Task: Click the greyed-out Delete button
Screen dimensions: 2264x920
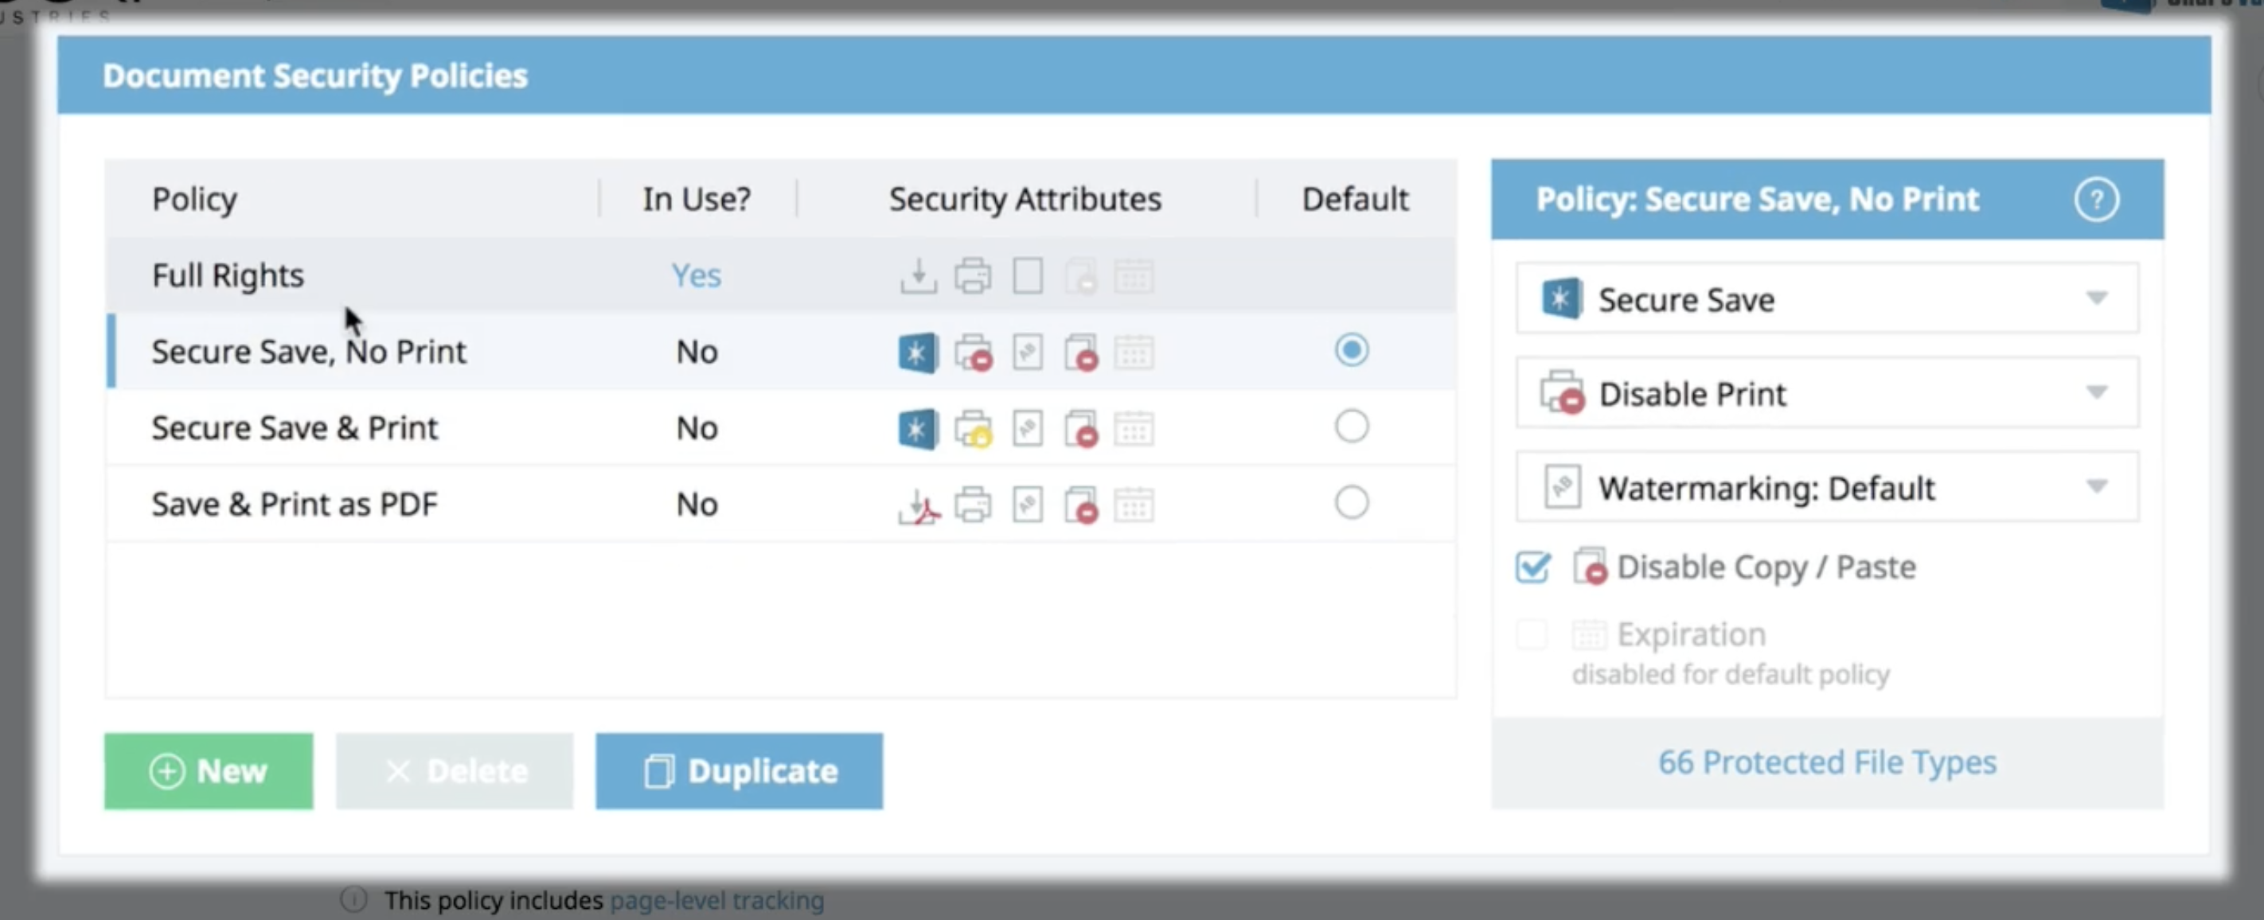Action: tap(455, 770)
